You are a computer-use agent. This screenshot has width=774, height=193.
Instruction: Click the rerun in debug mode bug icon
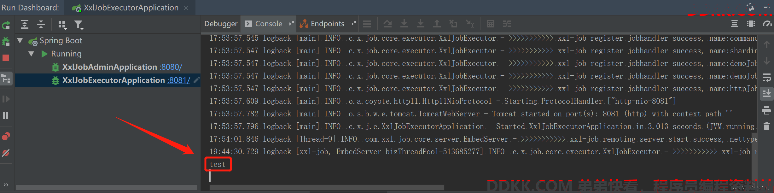click(x=6, y=41)
